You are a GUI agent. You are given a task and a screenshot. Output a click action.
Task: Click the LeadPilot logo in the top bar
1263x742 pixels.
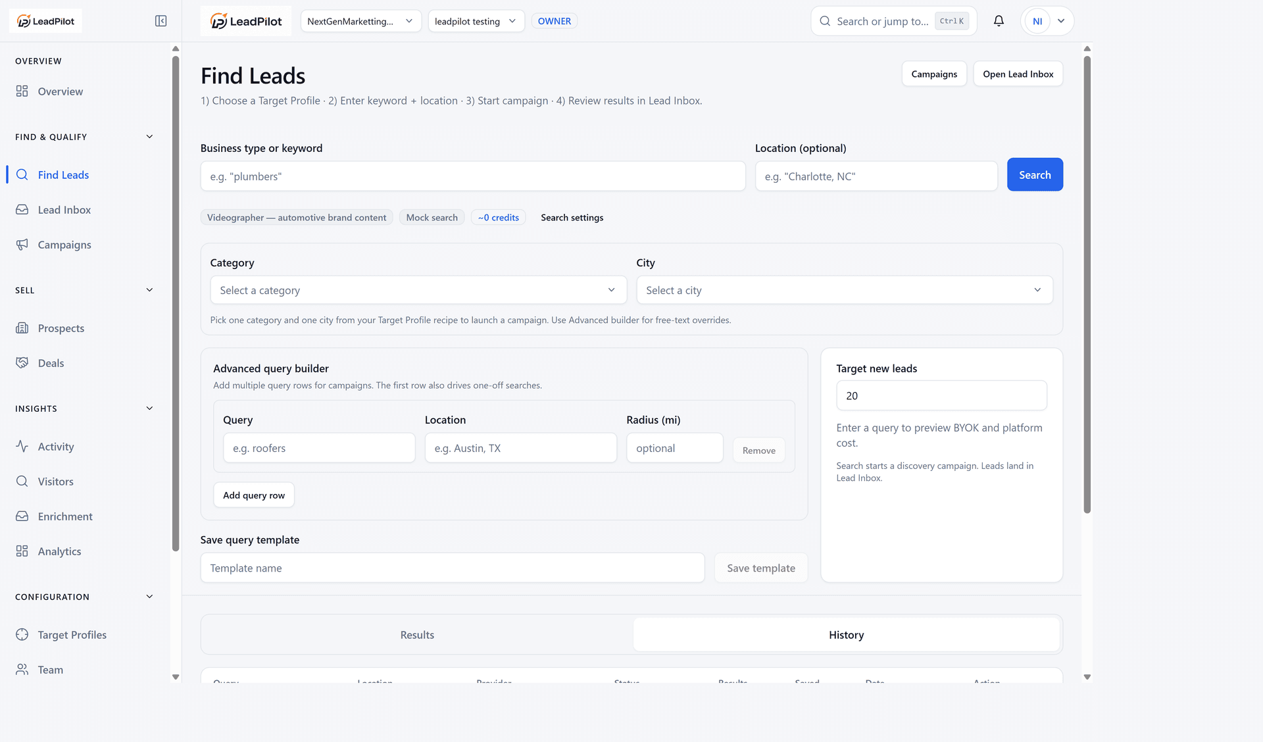point(246,21)
